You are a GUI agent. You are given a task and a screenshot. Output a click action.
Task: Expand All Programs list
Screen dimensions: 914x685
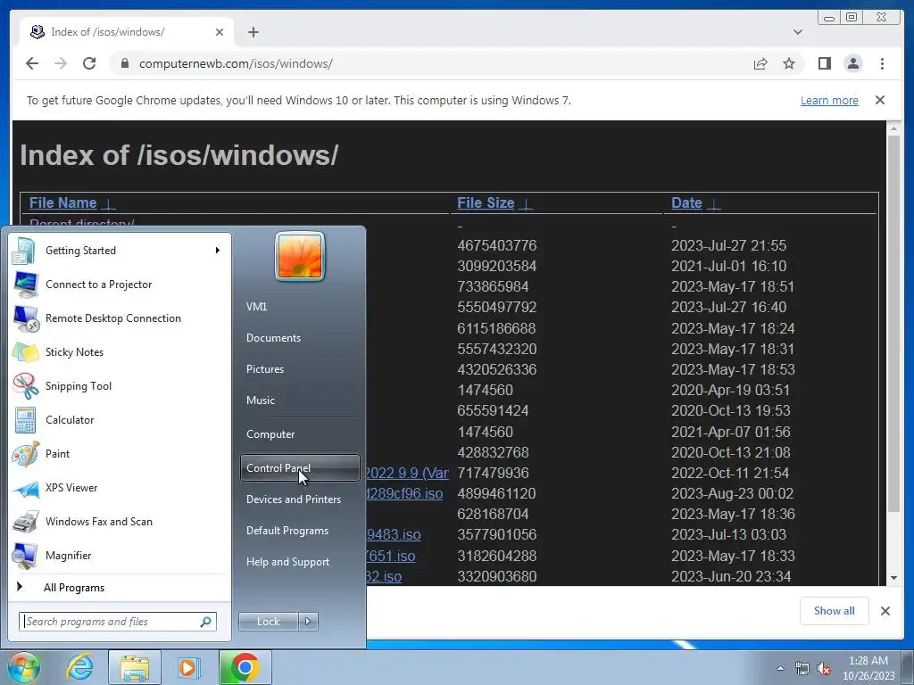120,588
